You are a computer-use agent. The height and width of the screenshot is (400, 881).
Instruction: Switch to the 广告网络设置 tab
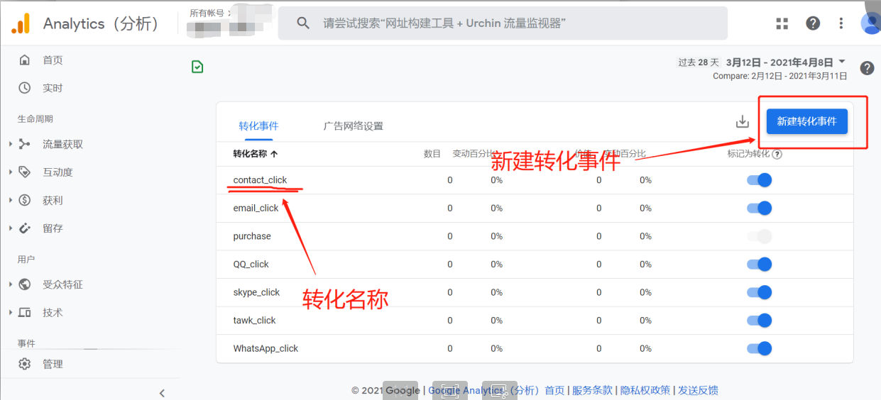tap(353, 126)
